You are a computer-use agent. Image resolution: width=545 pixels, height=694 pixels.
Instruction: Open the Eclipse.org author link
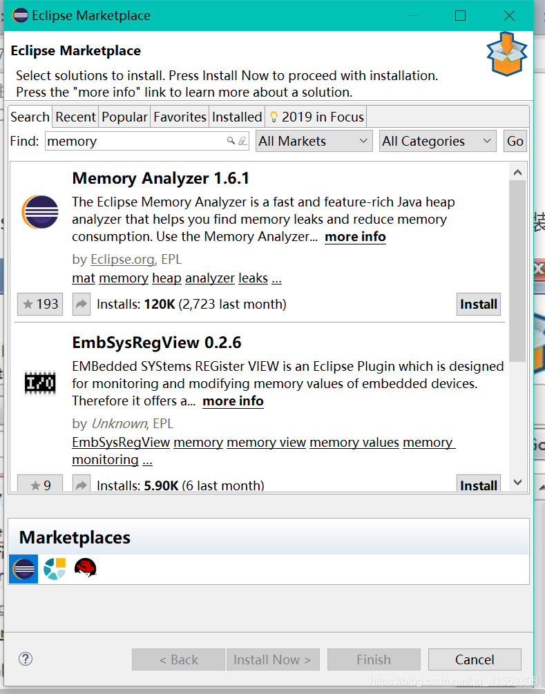point(123,260)
